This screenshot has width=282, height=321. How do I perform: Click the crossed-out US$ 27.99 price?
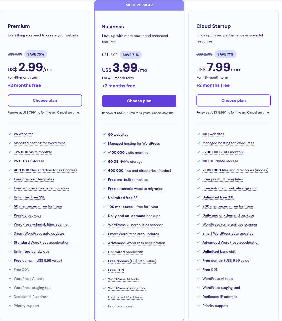tap(204, 54)
